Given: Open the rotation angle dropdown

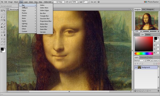Looking at the screenshot, I should point(88,2).
